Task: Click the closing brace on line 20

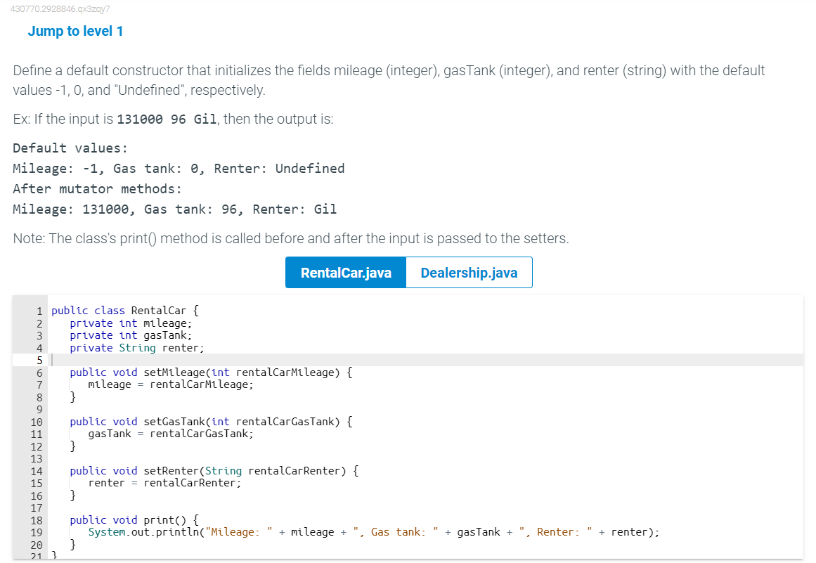Action: 70,544
